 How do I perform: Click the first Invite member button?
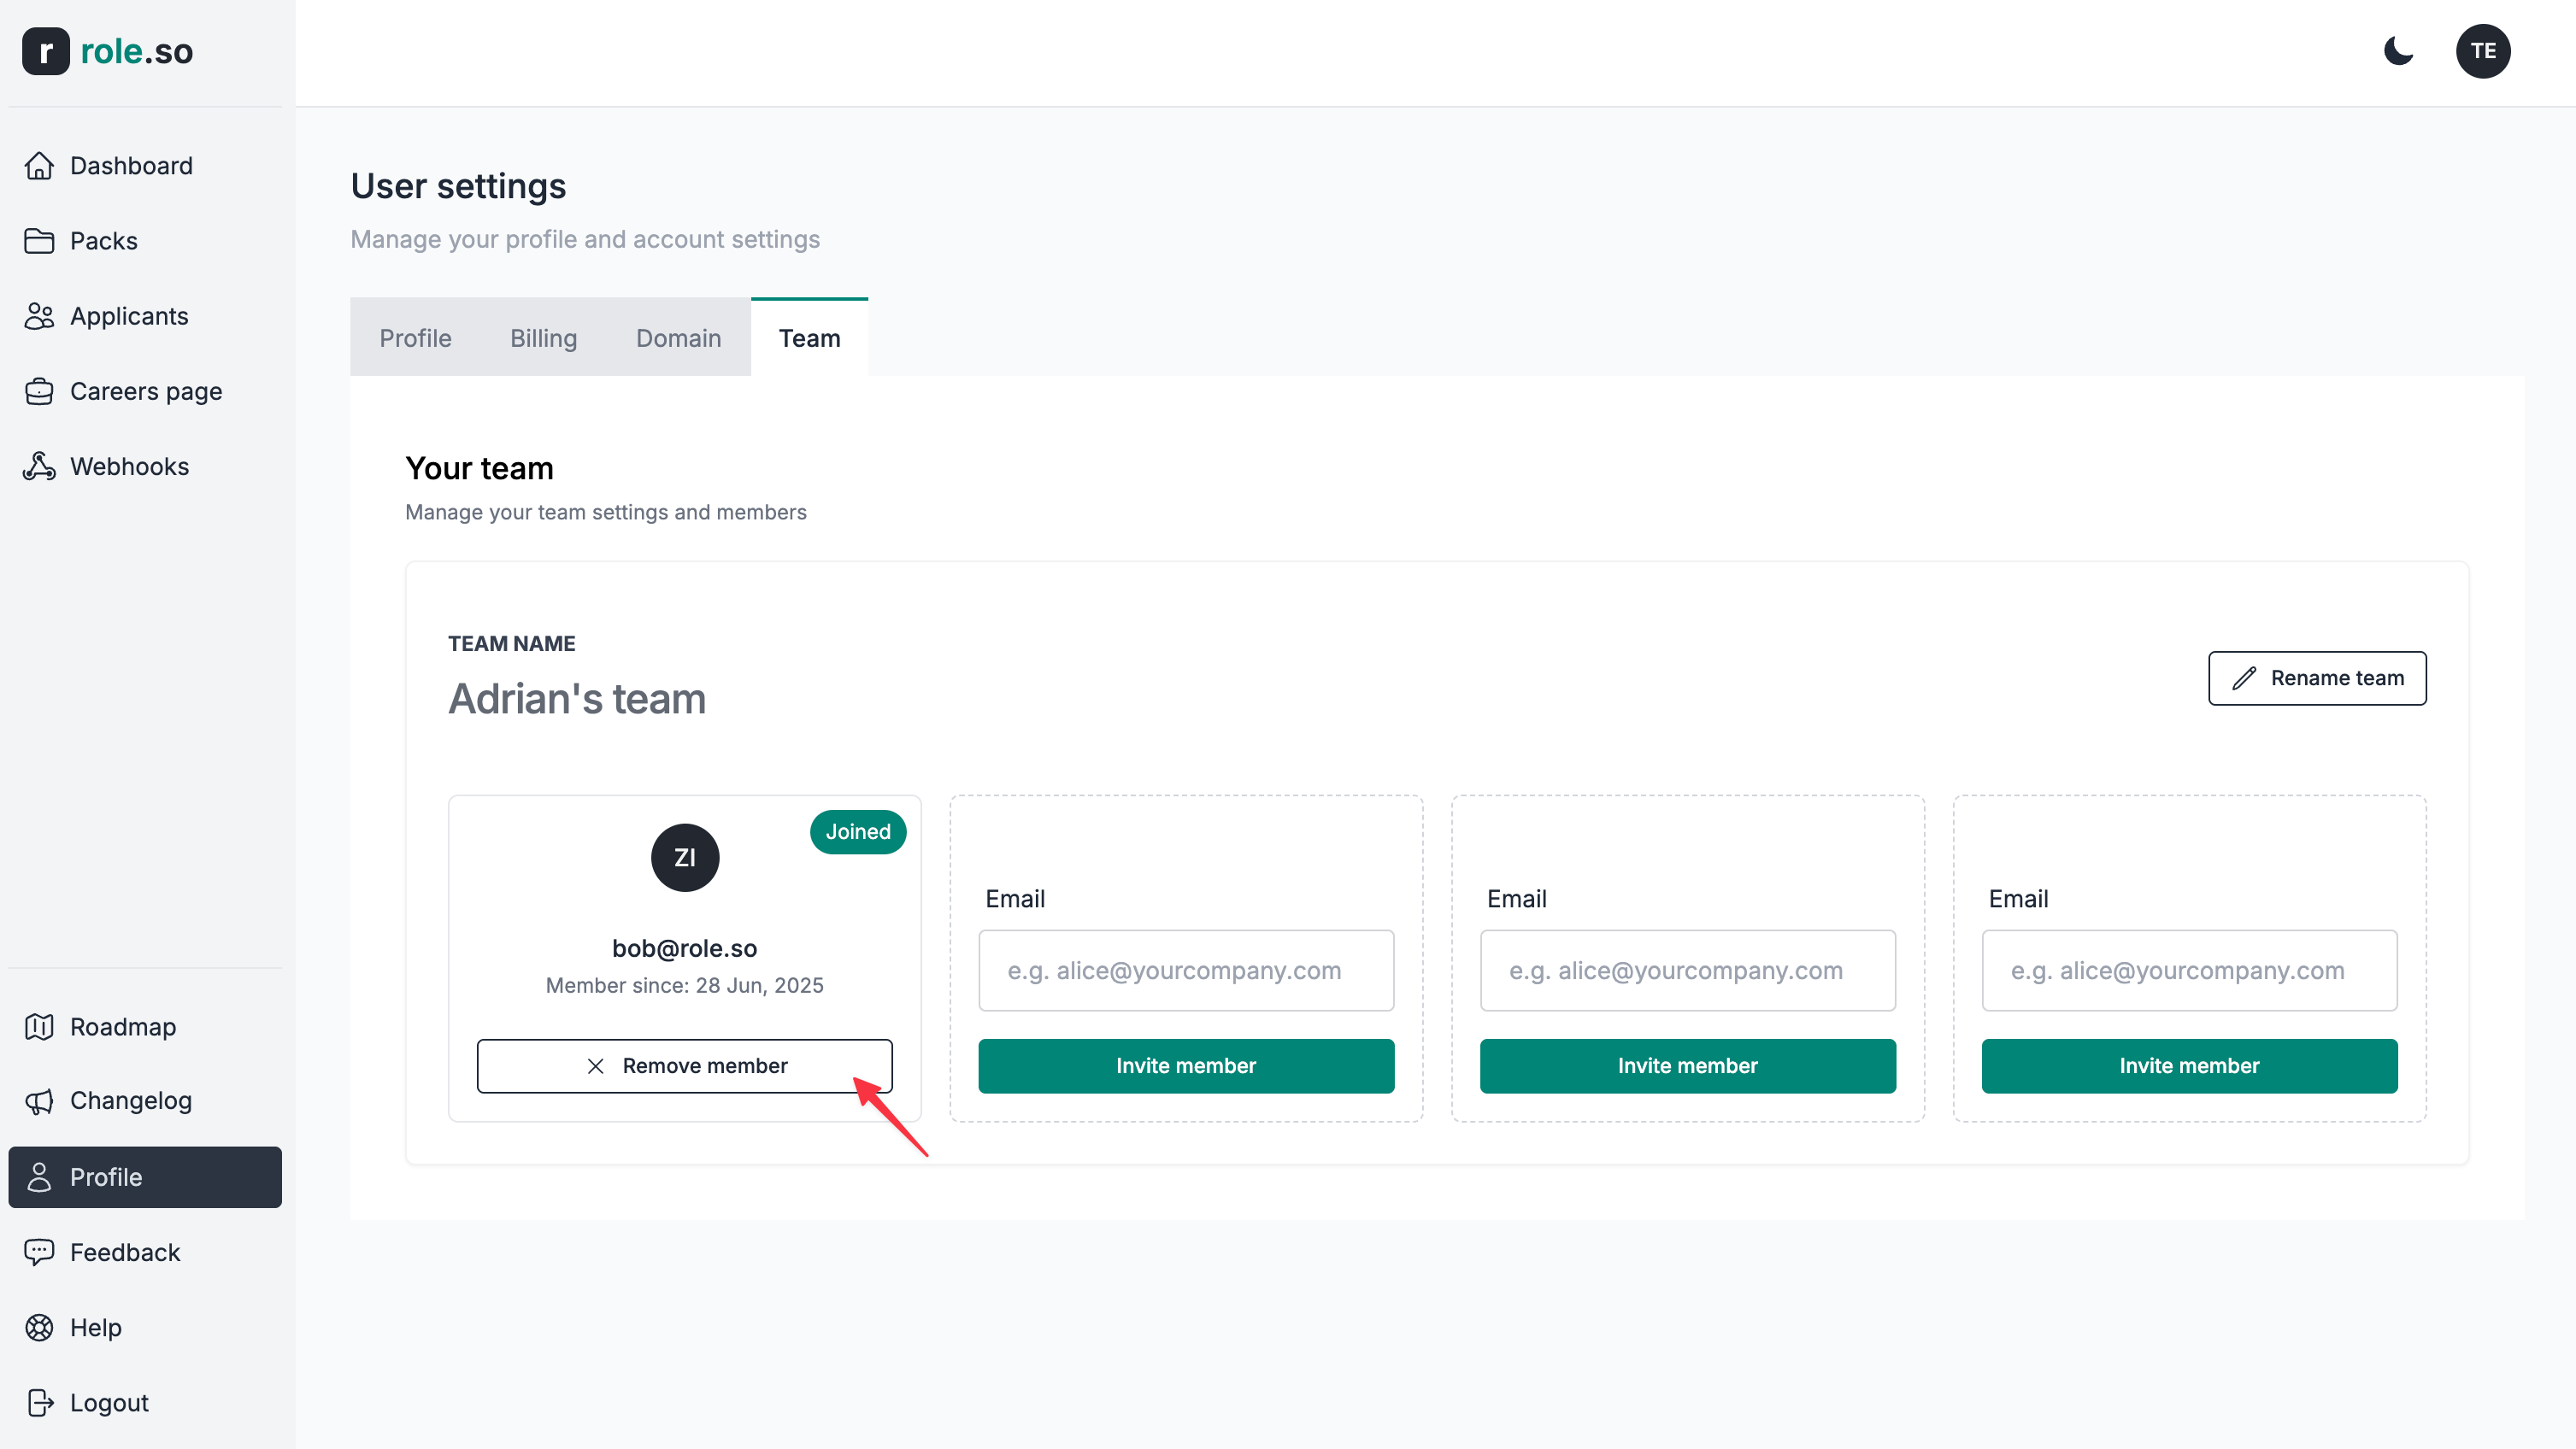coord(1185,1066)
